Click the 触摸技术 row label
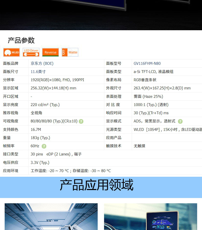This screenshot has height=230, width=202. [x=114, y=146]
